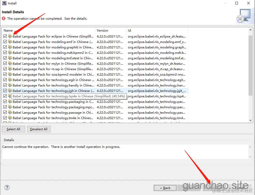Viewport: 255px width, 195px height.
Task: Click the feature icon for modeling.tmf.xtext pack
Action: (x=10, y=58)
